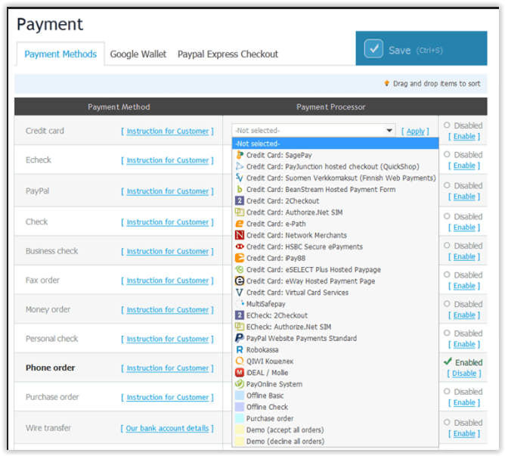Choose Credit Card: Authorize.Net SIM option

[335, 212]
